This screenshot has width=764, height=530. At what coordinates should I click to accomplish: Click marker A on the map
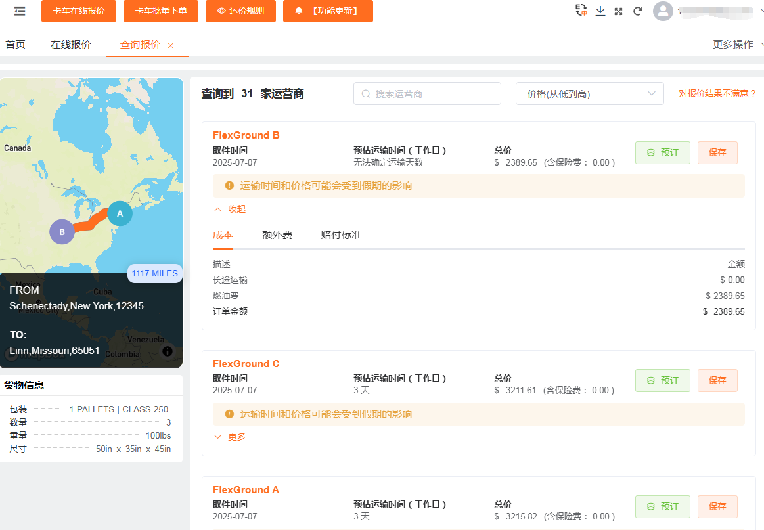(x=120, y=213)
